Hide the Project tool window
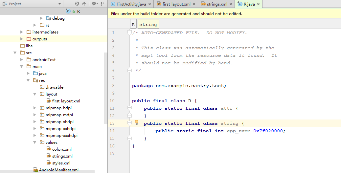This screenshot has height=173, width=341. 103,4
